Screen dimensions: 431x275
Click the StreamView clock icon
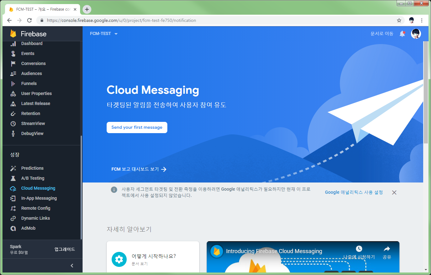coord(13,124)
